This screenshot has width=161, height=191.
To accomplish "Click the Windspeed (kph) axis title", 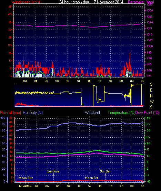I will coord(26,2).
